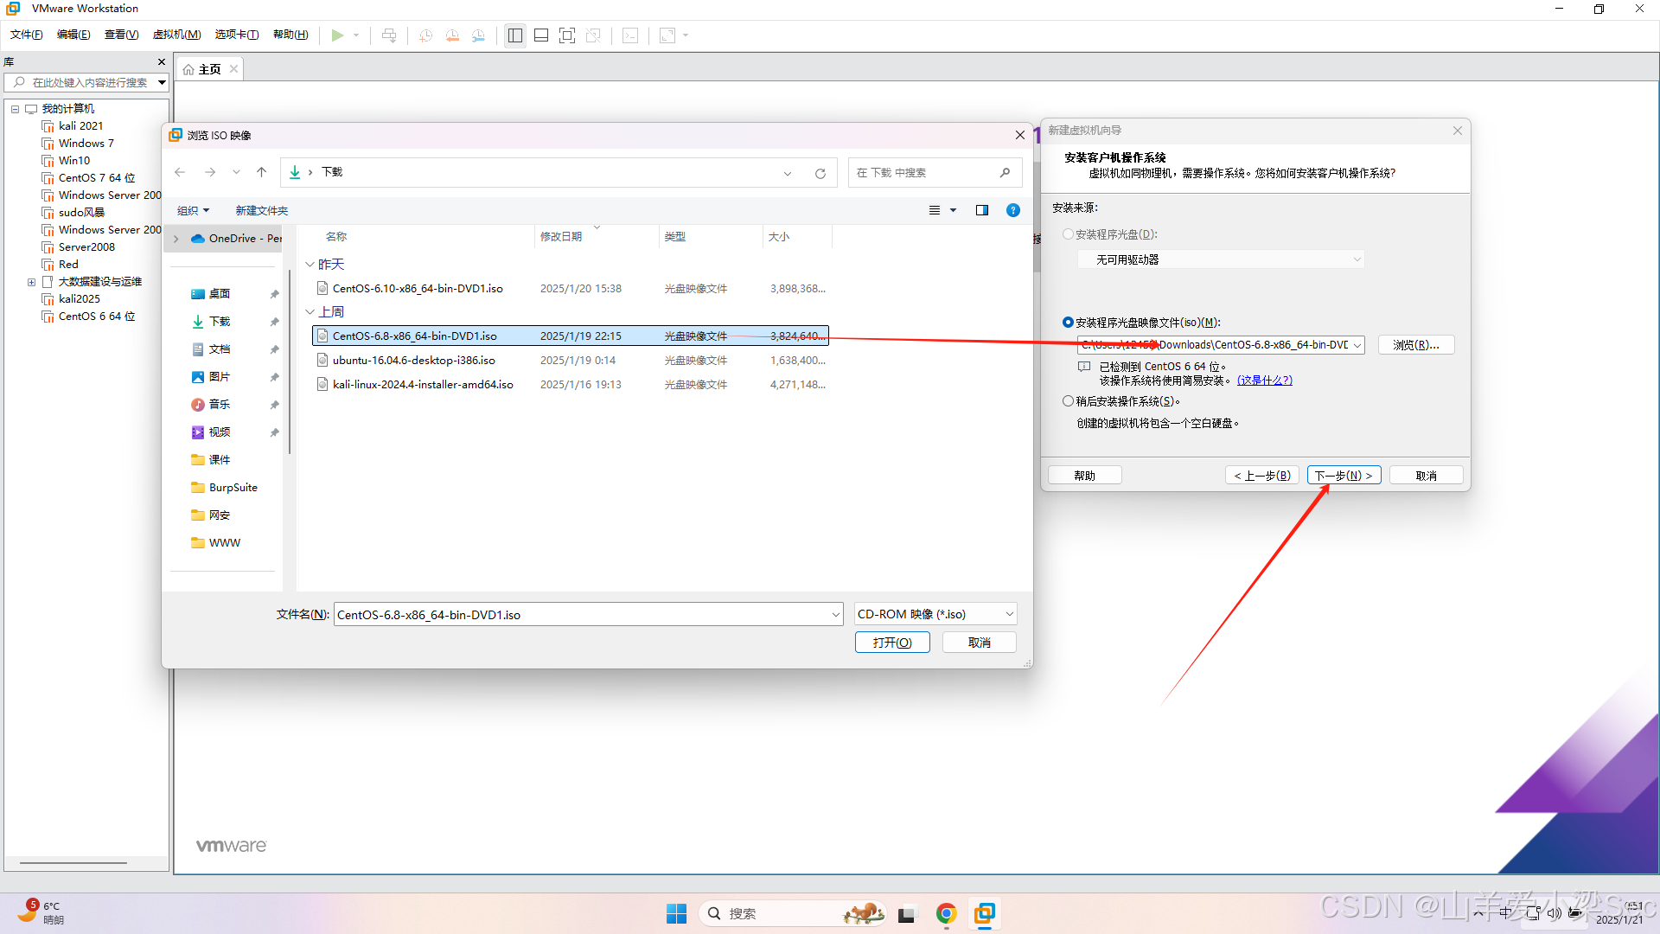
Task: Open the 查看(V) menu
Action: coord(121,35)
